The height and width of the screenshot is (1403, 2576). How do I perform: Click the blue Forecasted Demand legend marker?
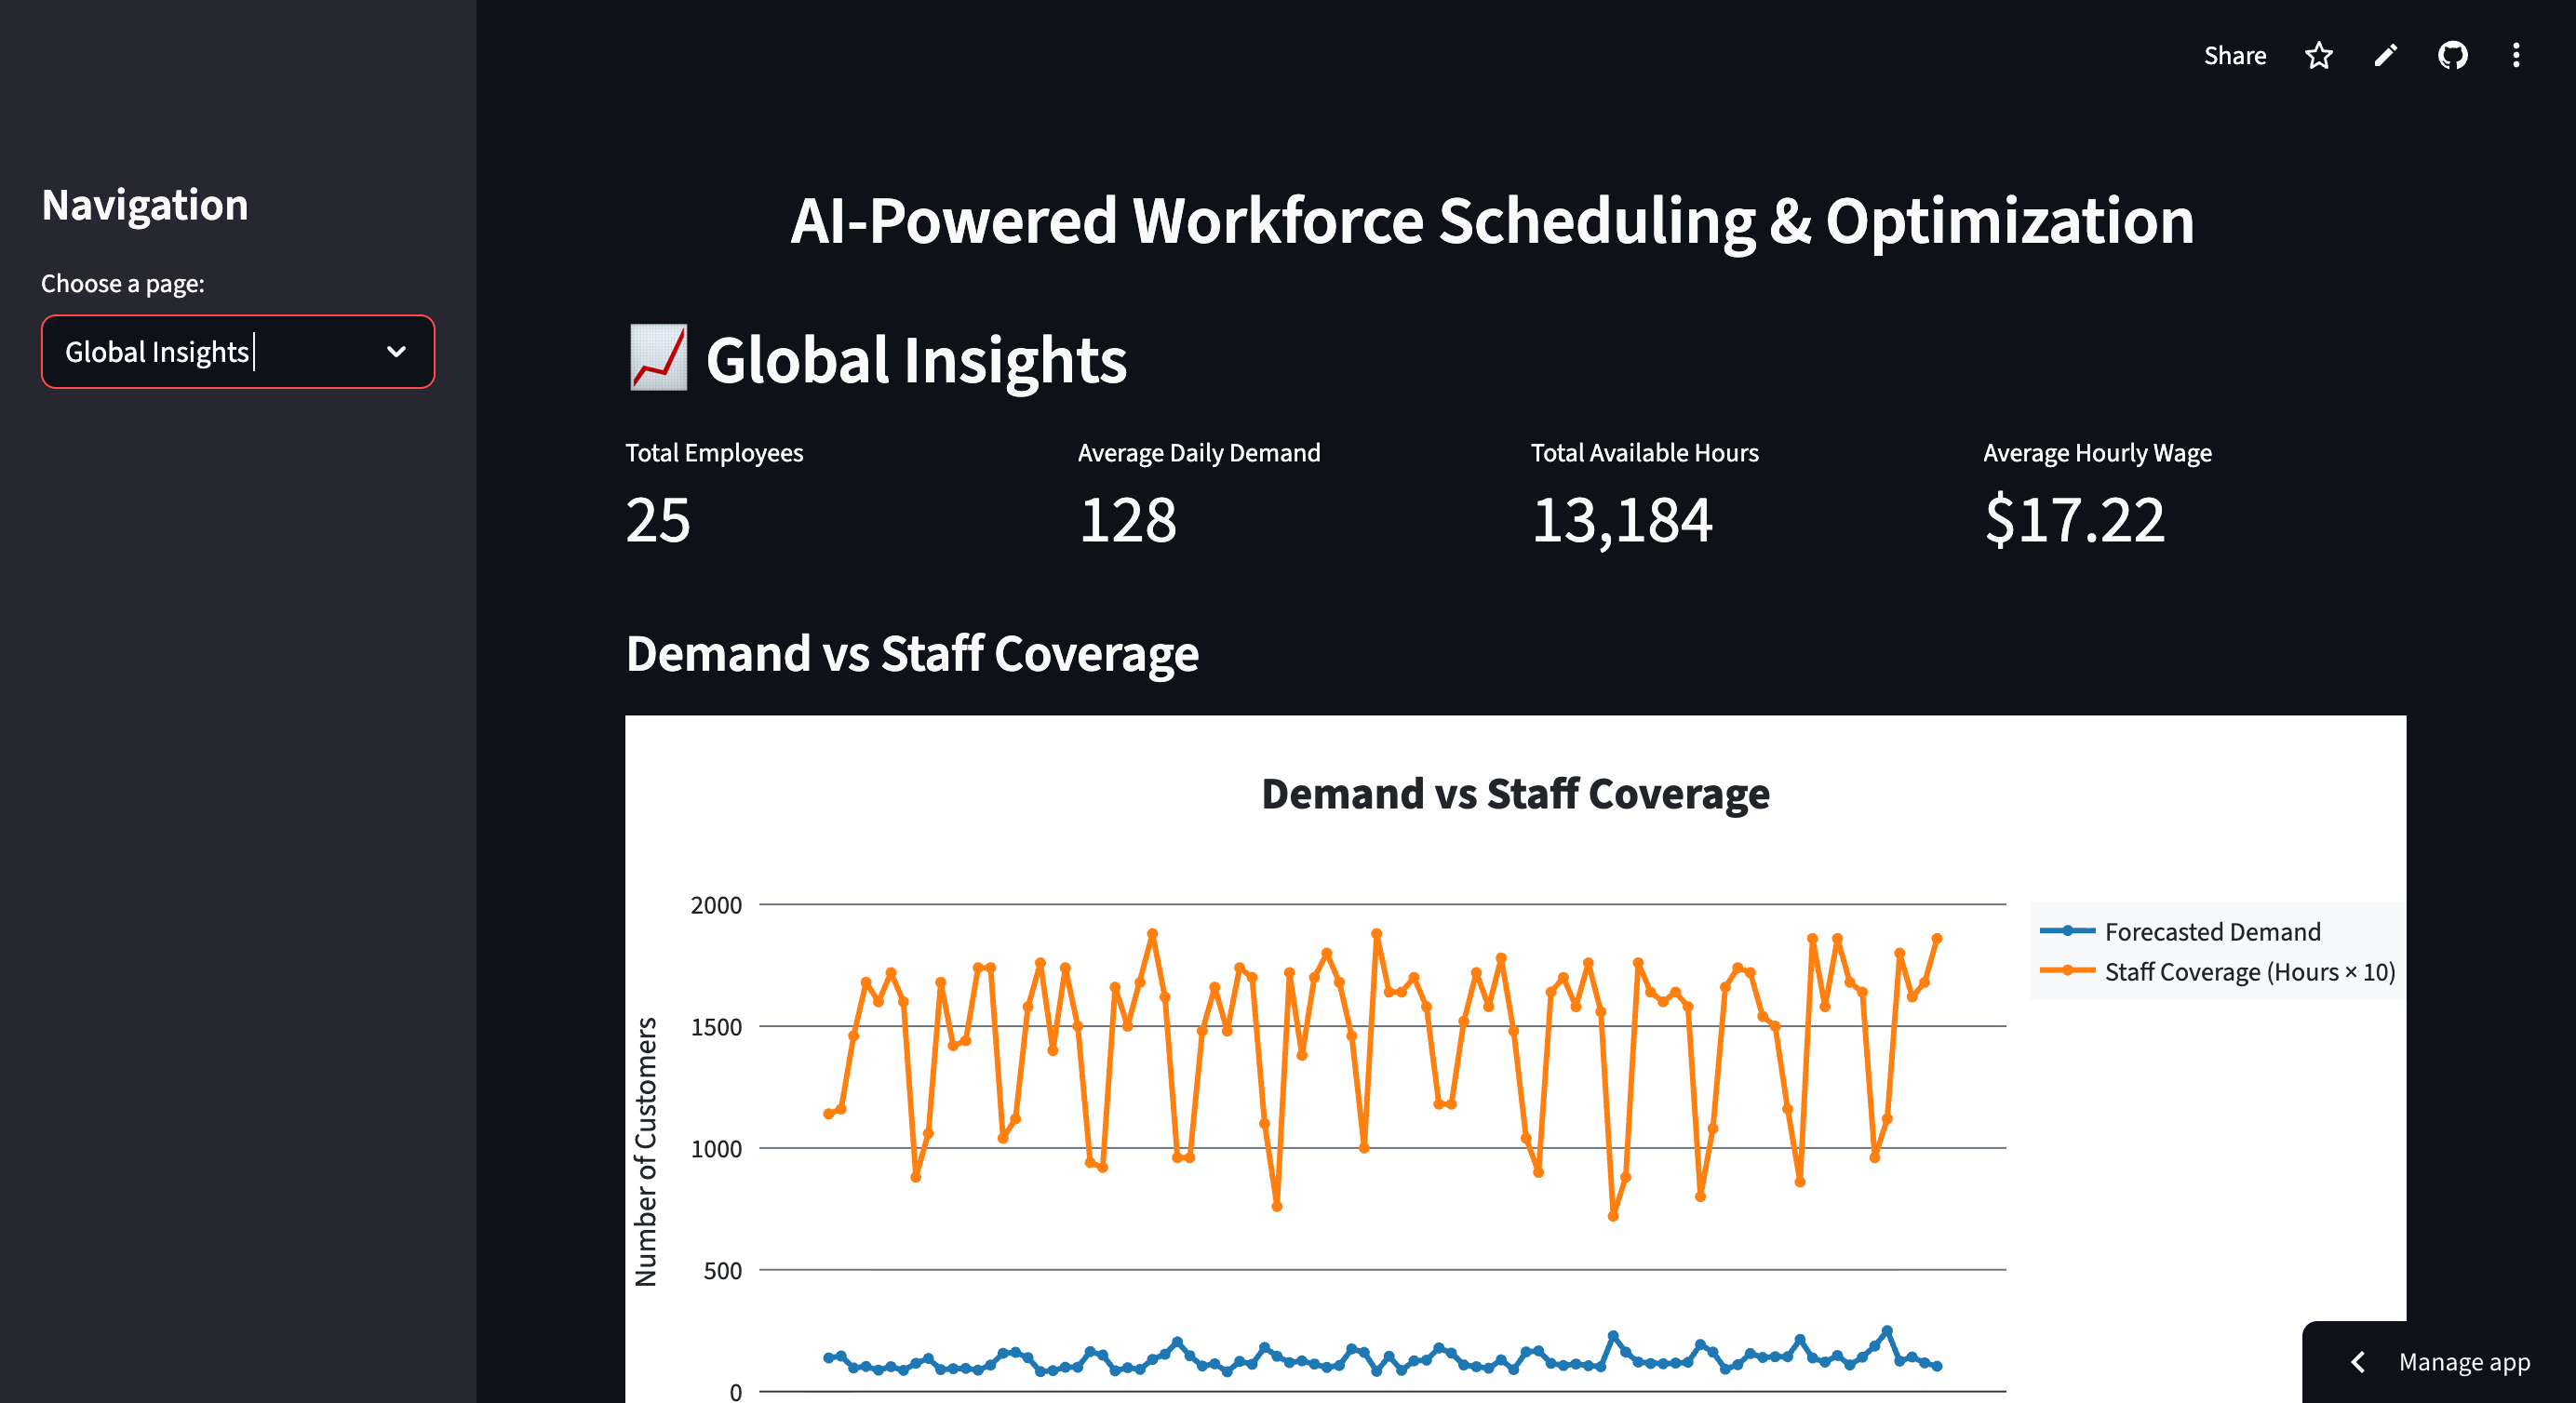point(2066,931)
